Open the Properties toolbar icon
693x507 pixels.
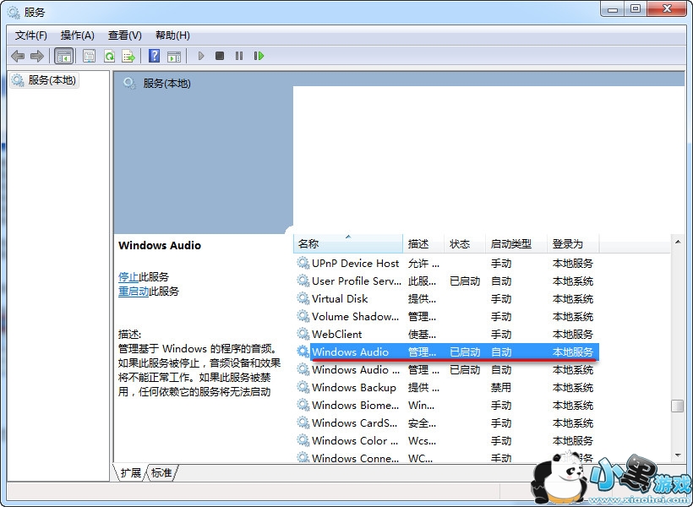pos(89,56)
